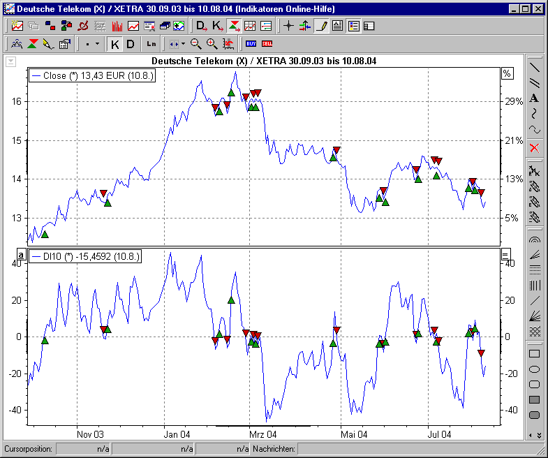The height and width of the screenshot is (458, 548).
Task: Open the horizontal scaling dropdown arrow
Action: [183, 43]
